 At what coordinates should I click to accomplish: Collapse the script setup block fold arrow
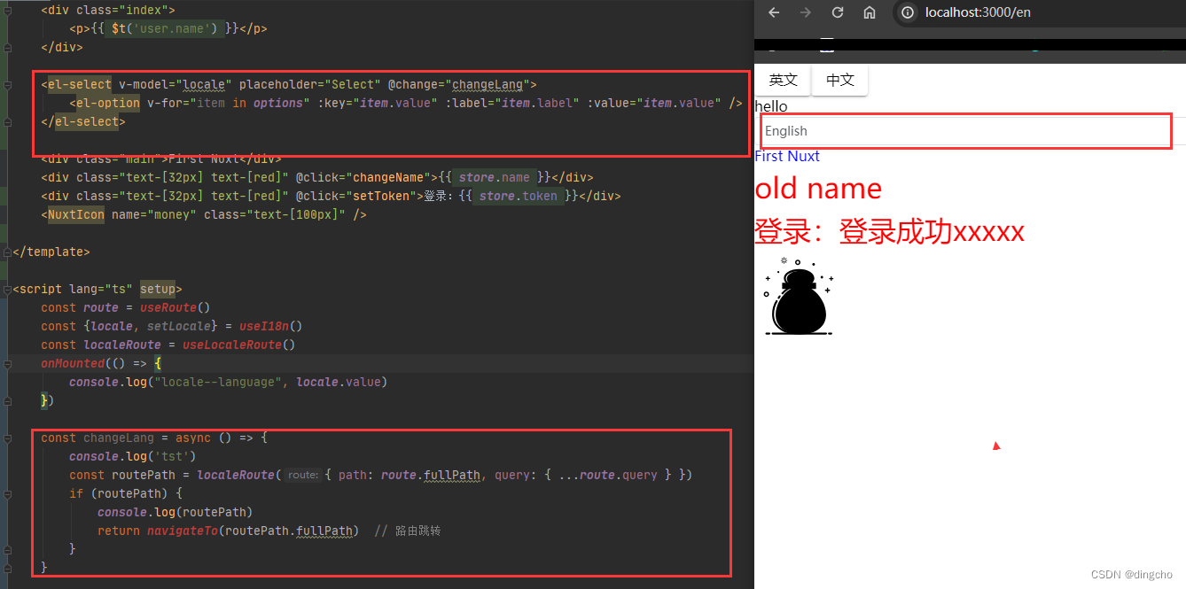6,288
